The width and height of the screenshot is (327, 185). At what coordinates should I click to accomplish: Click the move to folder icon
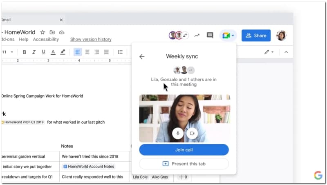(x=52, y=32)
